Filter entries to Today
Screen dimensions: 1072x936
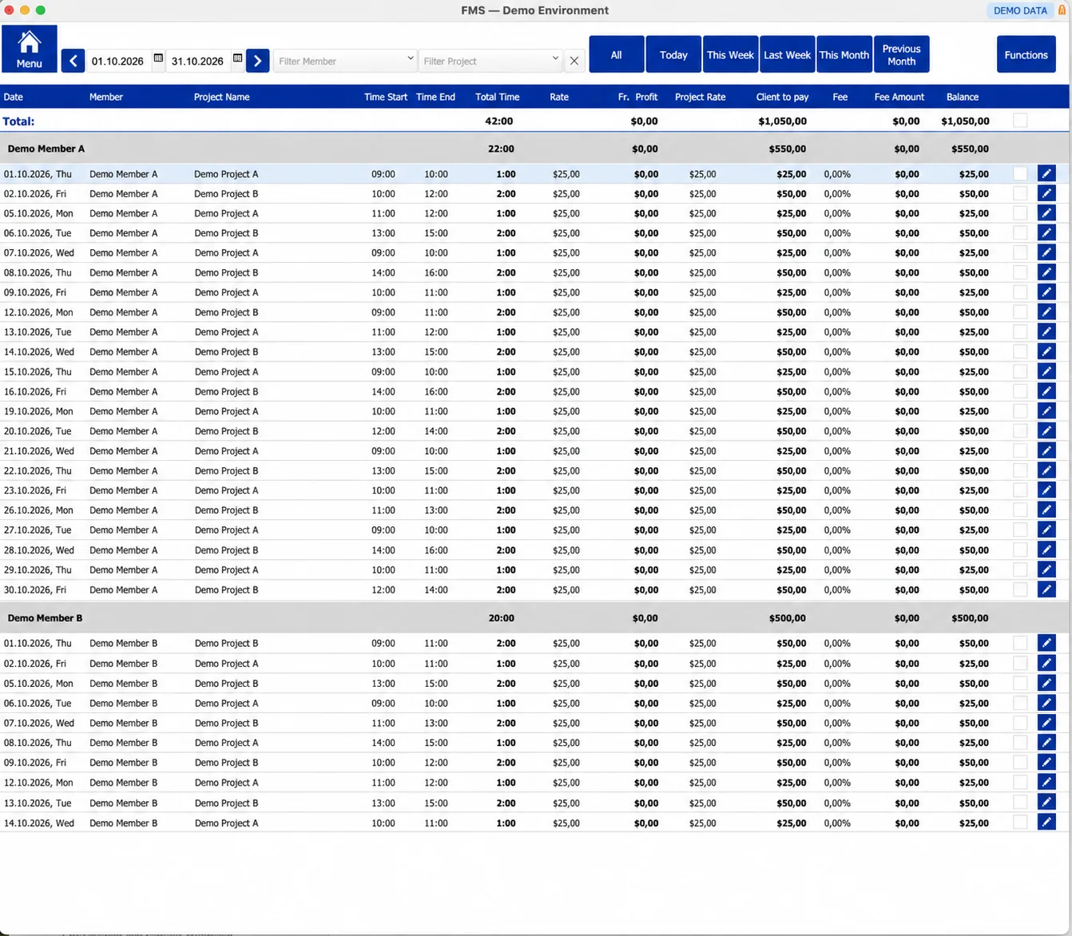[673, 54]
